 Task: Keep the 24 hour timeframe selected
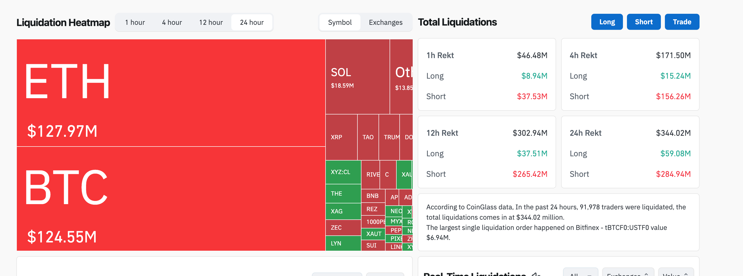click(x=251, y=22)
